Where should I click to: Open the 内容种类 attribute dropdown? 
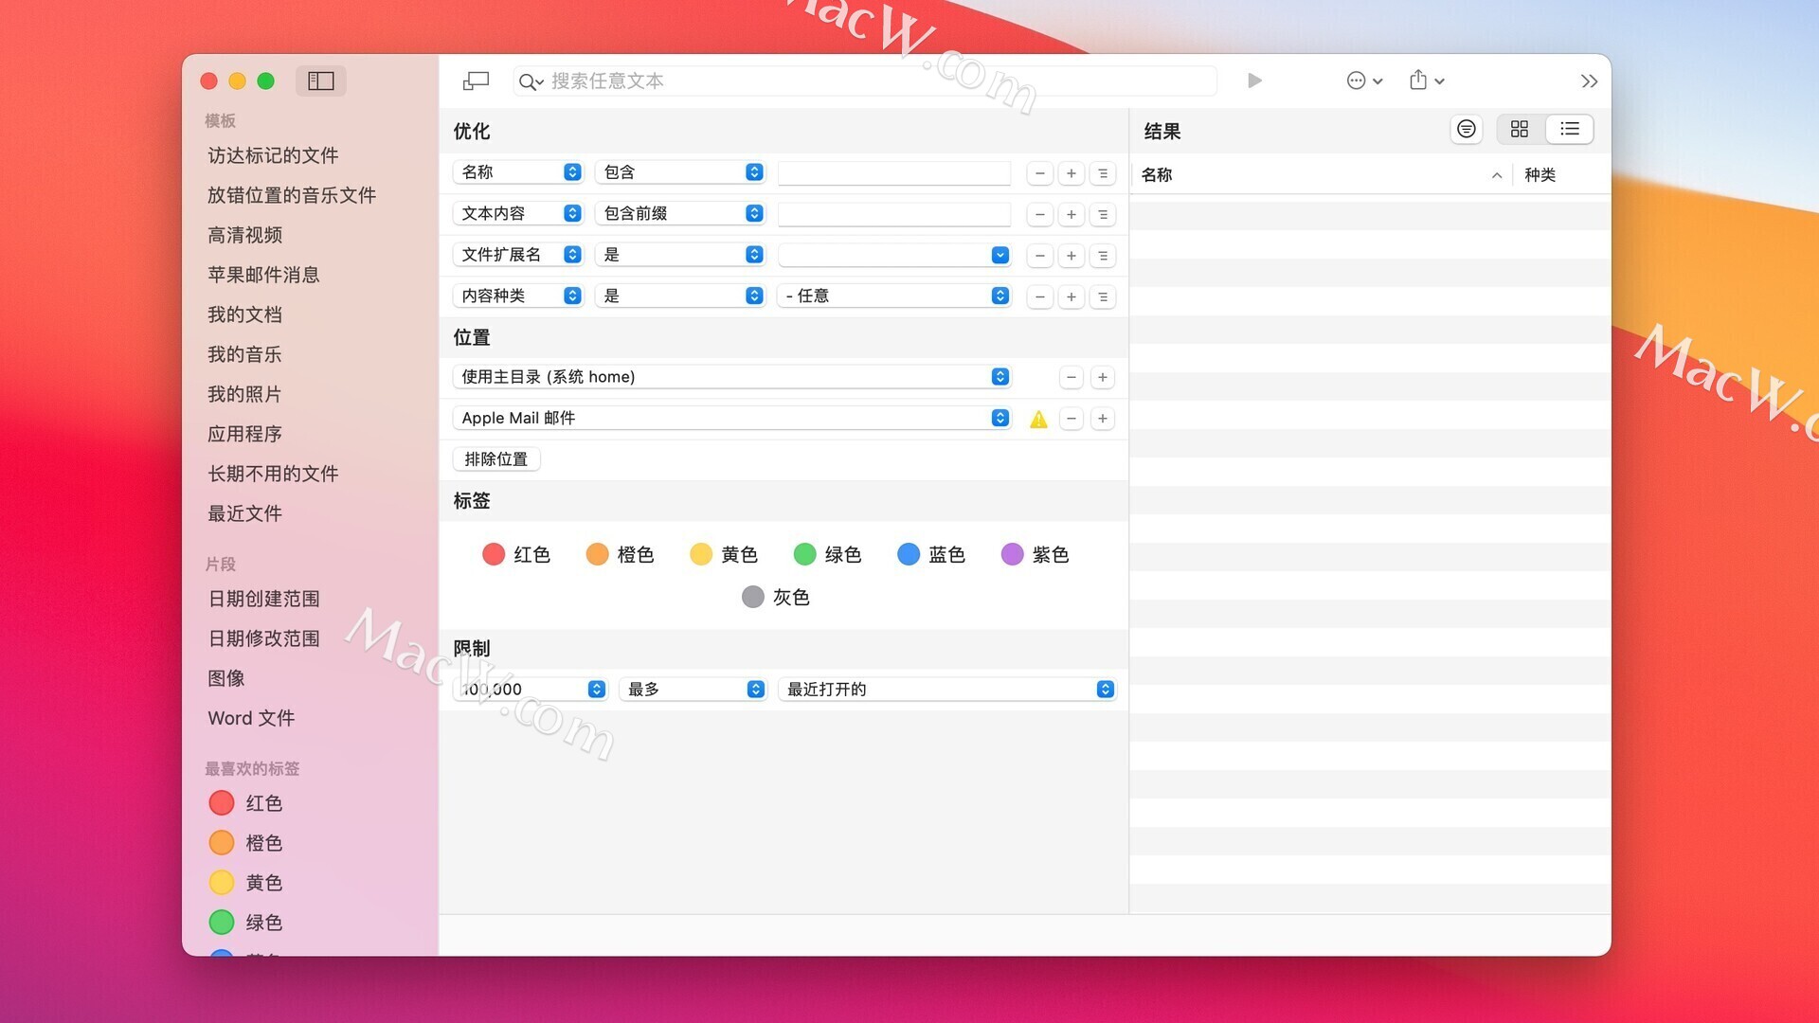(x=518, y=296)
